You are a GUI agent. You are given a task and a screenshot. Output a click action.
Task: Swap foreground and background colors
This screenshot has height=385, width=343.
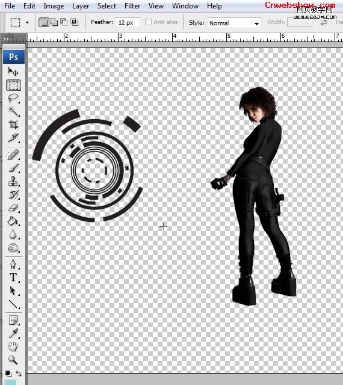19,374
